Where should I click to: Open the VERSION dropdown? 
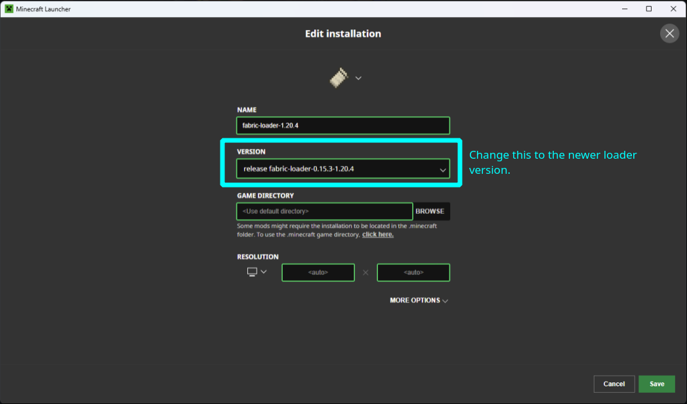[x=343, y=169]
